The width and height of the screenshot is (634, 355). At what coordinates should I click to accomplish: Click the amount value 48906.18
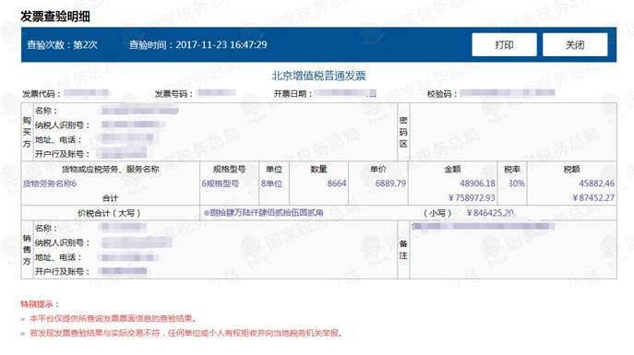(x=477, y=183)
